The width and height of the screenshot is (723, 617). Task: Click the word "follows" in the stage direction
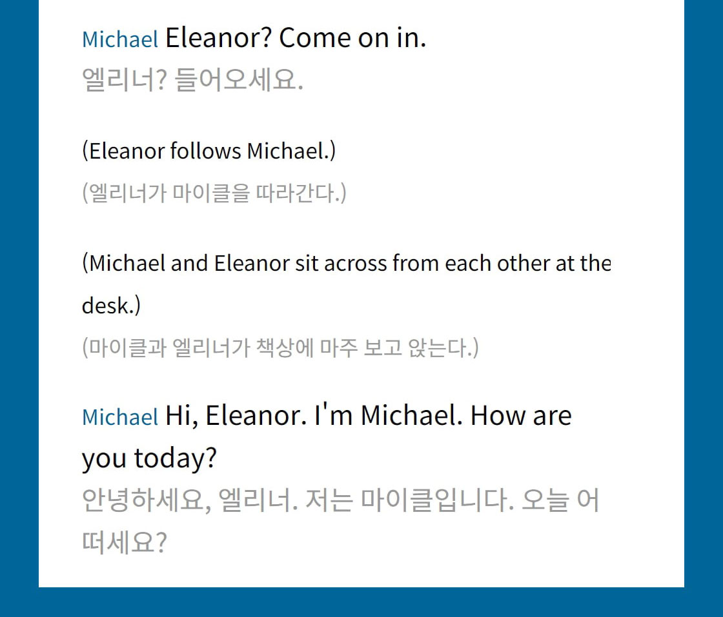pos(205,152)
